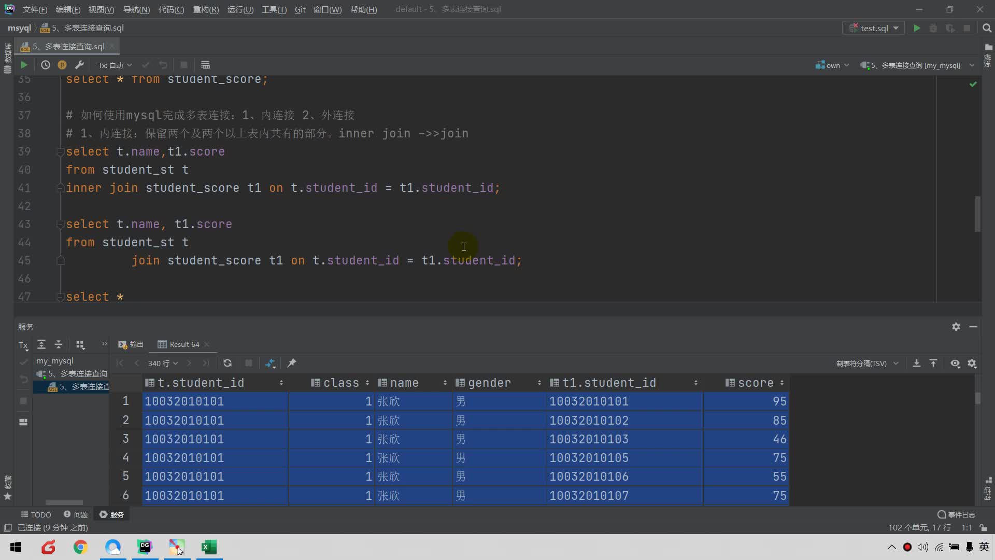
Task: Open the 重构(R) menu
Action: (206, 9)
